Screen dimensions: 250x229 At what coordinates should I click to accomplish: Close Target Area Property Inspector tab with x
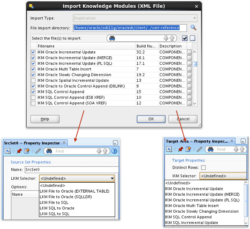(x=232, y=141)
